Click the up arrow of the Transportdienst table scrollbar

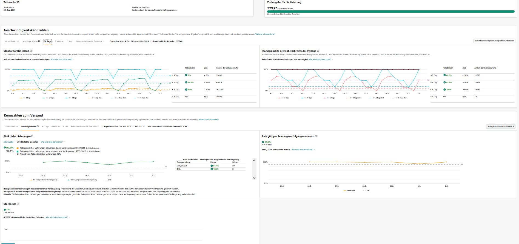(254, 160)
